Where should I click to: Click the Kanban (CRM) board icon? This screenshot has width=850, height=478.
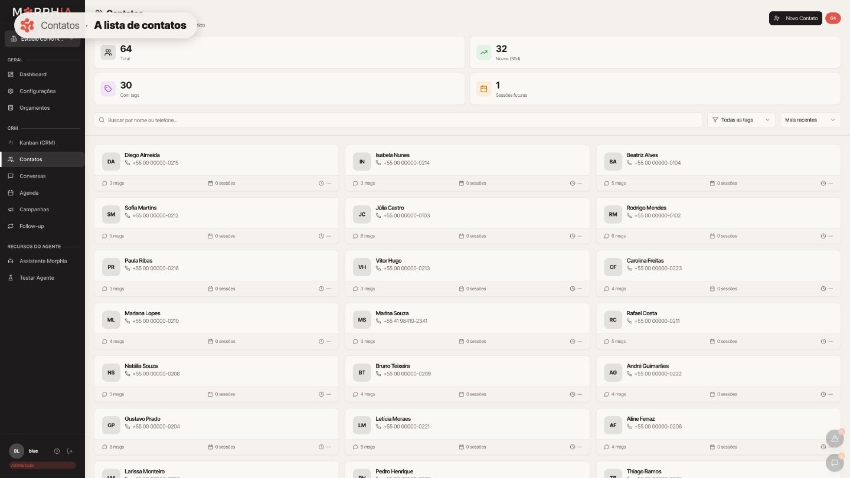(x=11, y=142)
